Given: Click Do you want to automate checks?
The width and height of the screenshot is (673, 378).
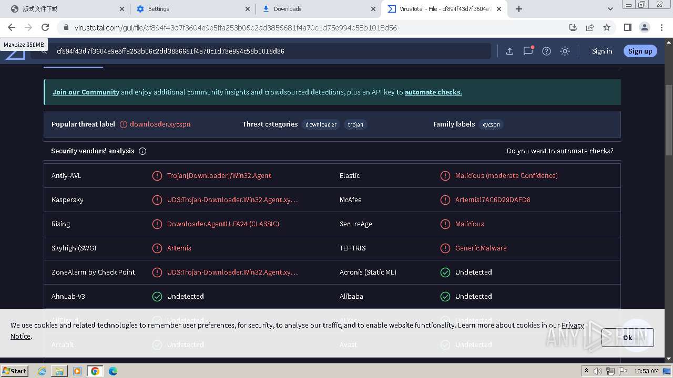Looking at the screenshot, I should (x=560, y=151).
